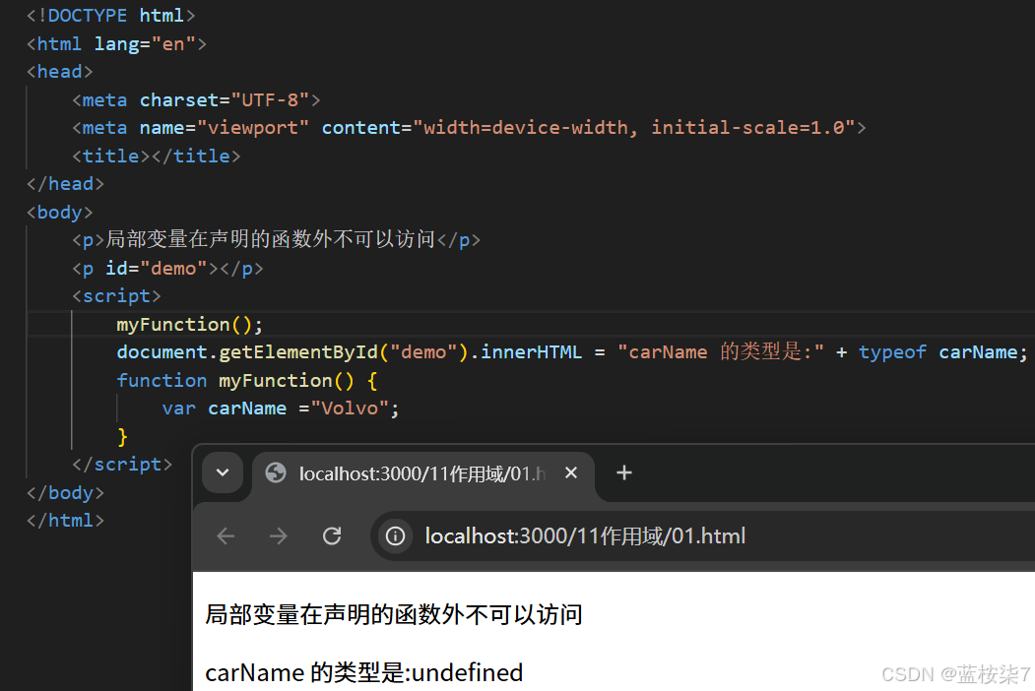Click the closing </head> tag
This screenshot has height=691, width=1035.
(65, 183)
